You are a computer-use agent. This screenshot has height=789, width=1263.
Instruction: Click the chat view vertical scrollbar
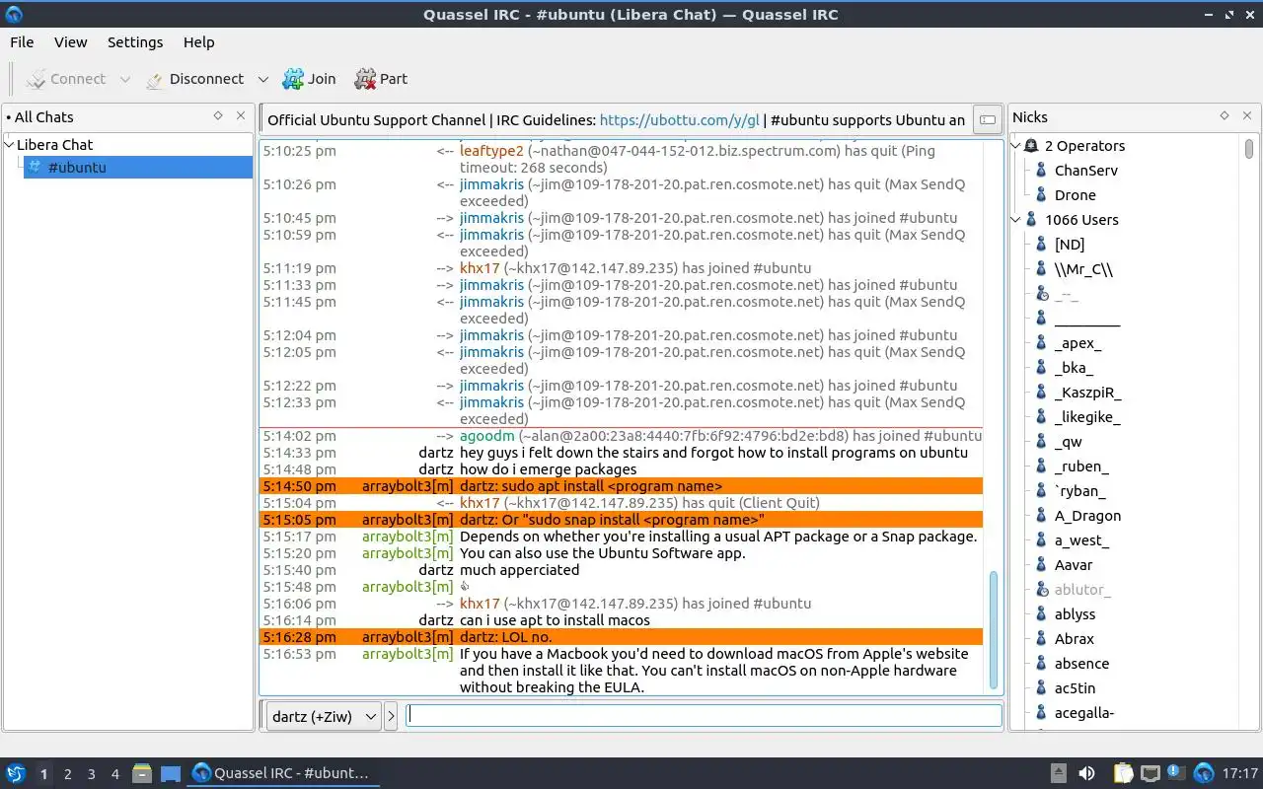993,631
